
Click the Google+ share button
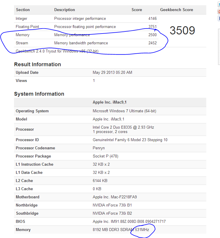tap(219, 11)
